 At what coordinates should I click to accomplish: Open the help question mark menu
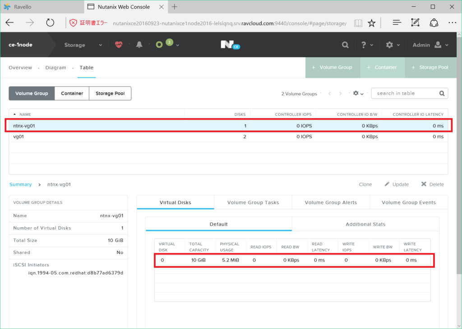pyautogui.click(x=367, y=45)
